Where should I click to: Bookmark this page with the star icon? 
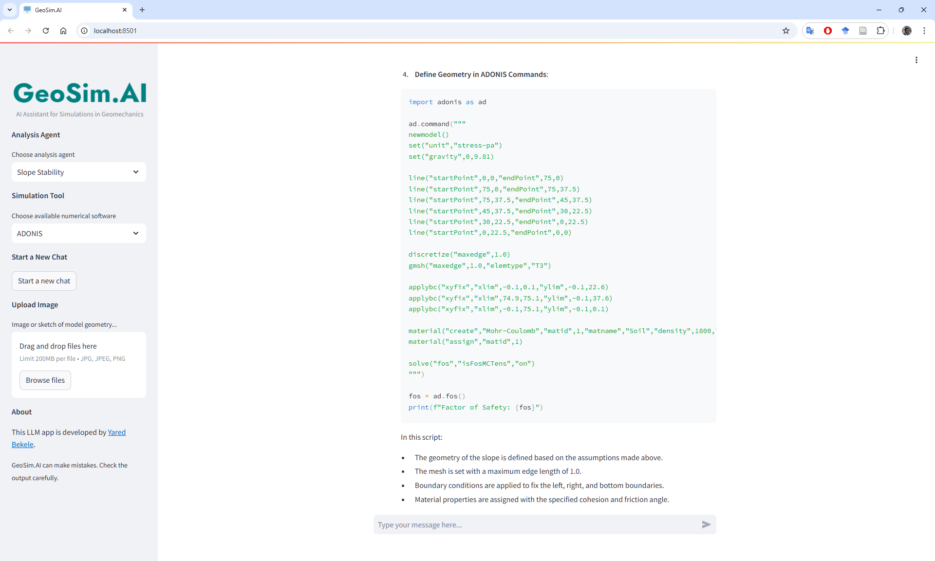click(785, 31)
